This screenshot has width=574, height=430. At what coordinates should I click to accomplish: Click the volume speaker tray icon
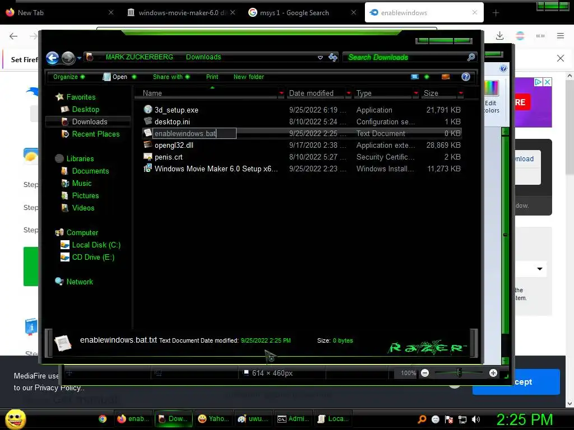click(x=476, y=419)
